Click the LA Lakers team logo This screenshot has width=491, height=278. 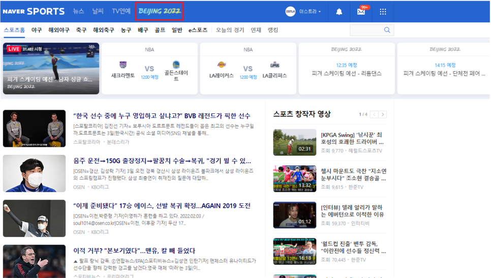(222, 65)
